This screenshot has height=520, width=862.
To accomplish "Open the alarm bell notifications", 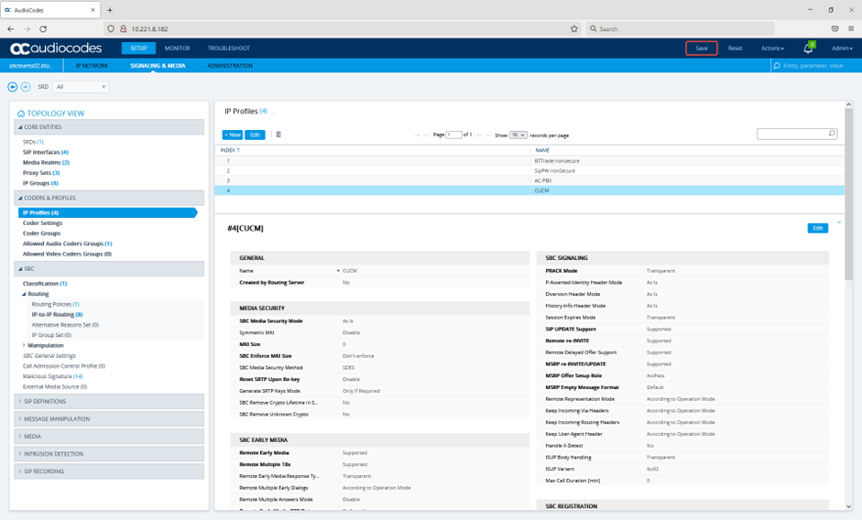I will coord(808,49).
